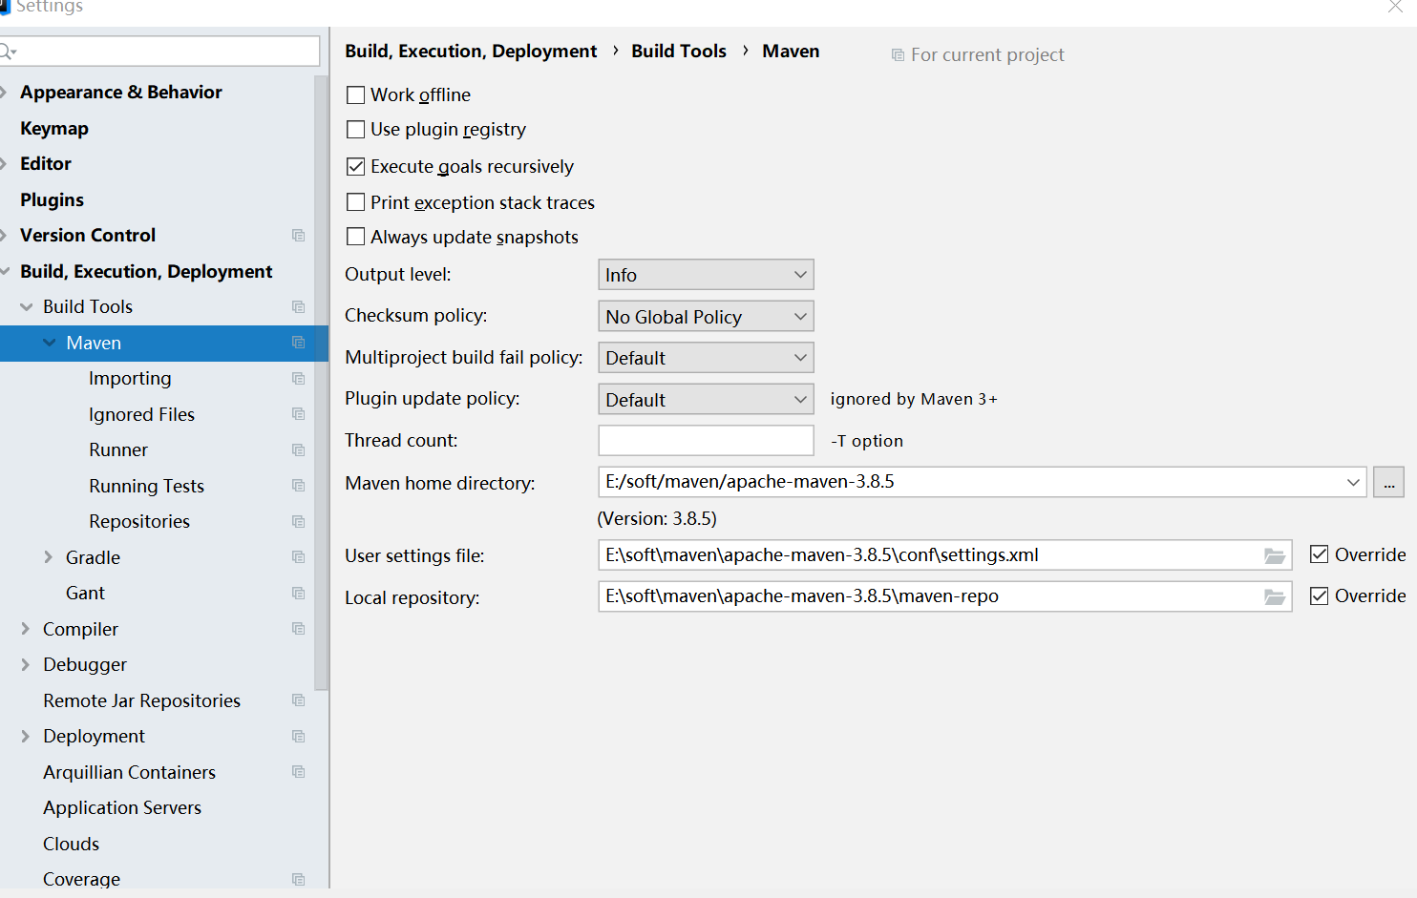Select Runner under Maven settings

click(118, 450)
